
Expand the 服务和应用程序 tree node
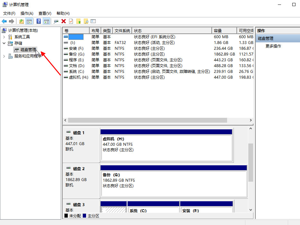tap(4, 56)
